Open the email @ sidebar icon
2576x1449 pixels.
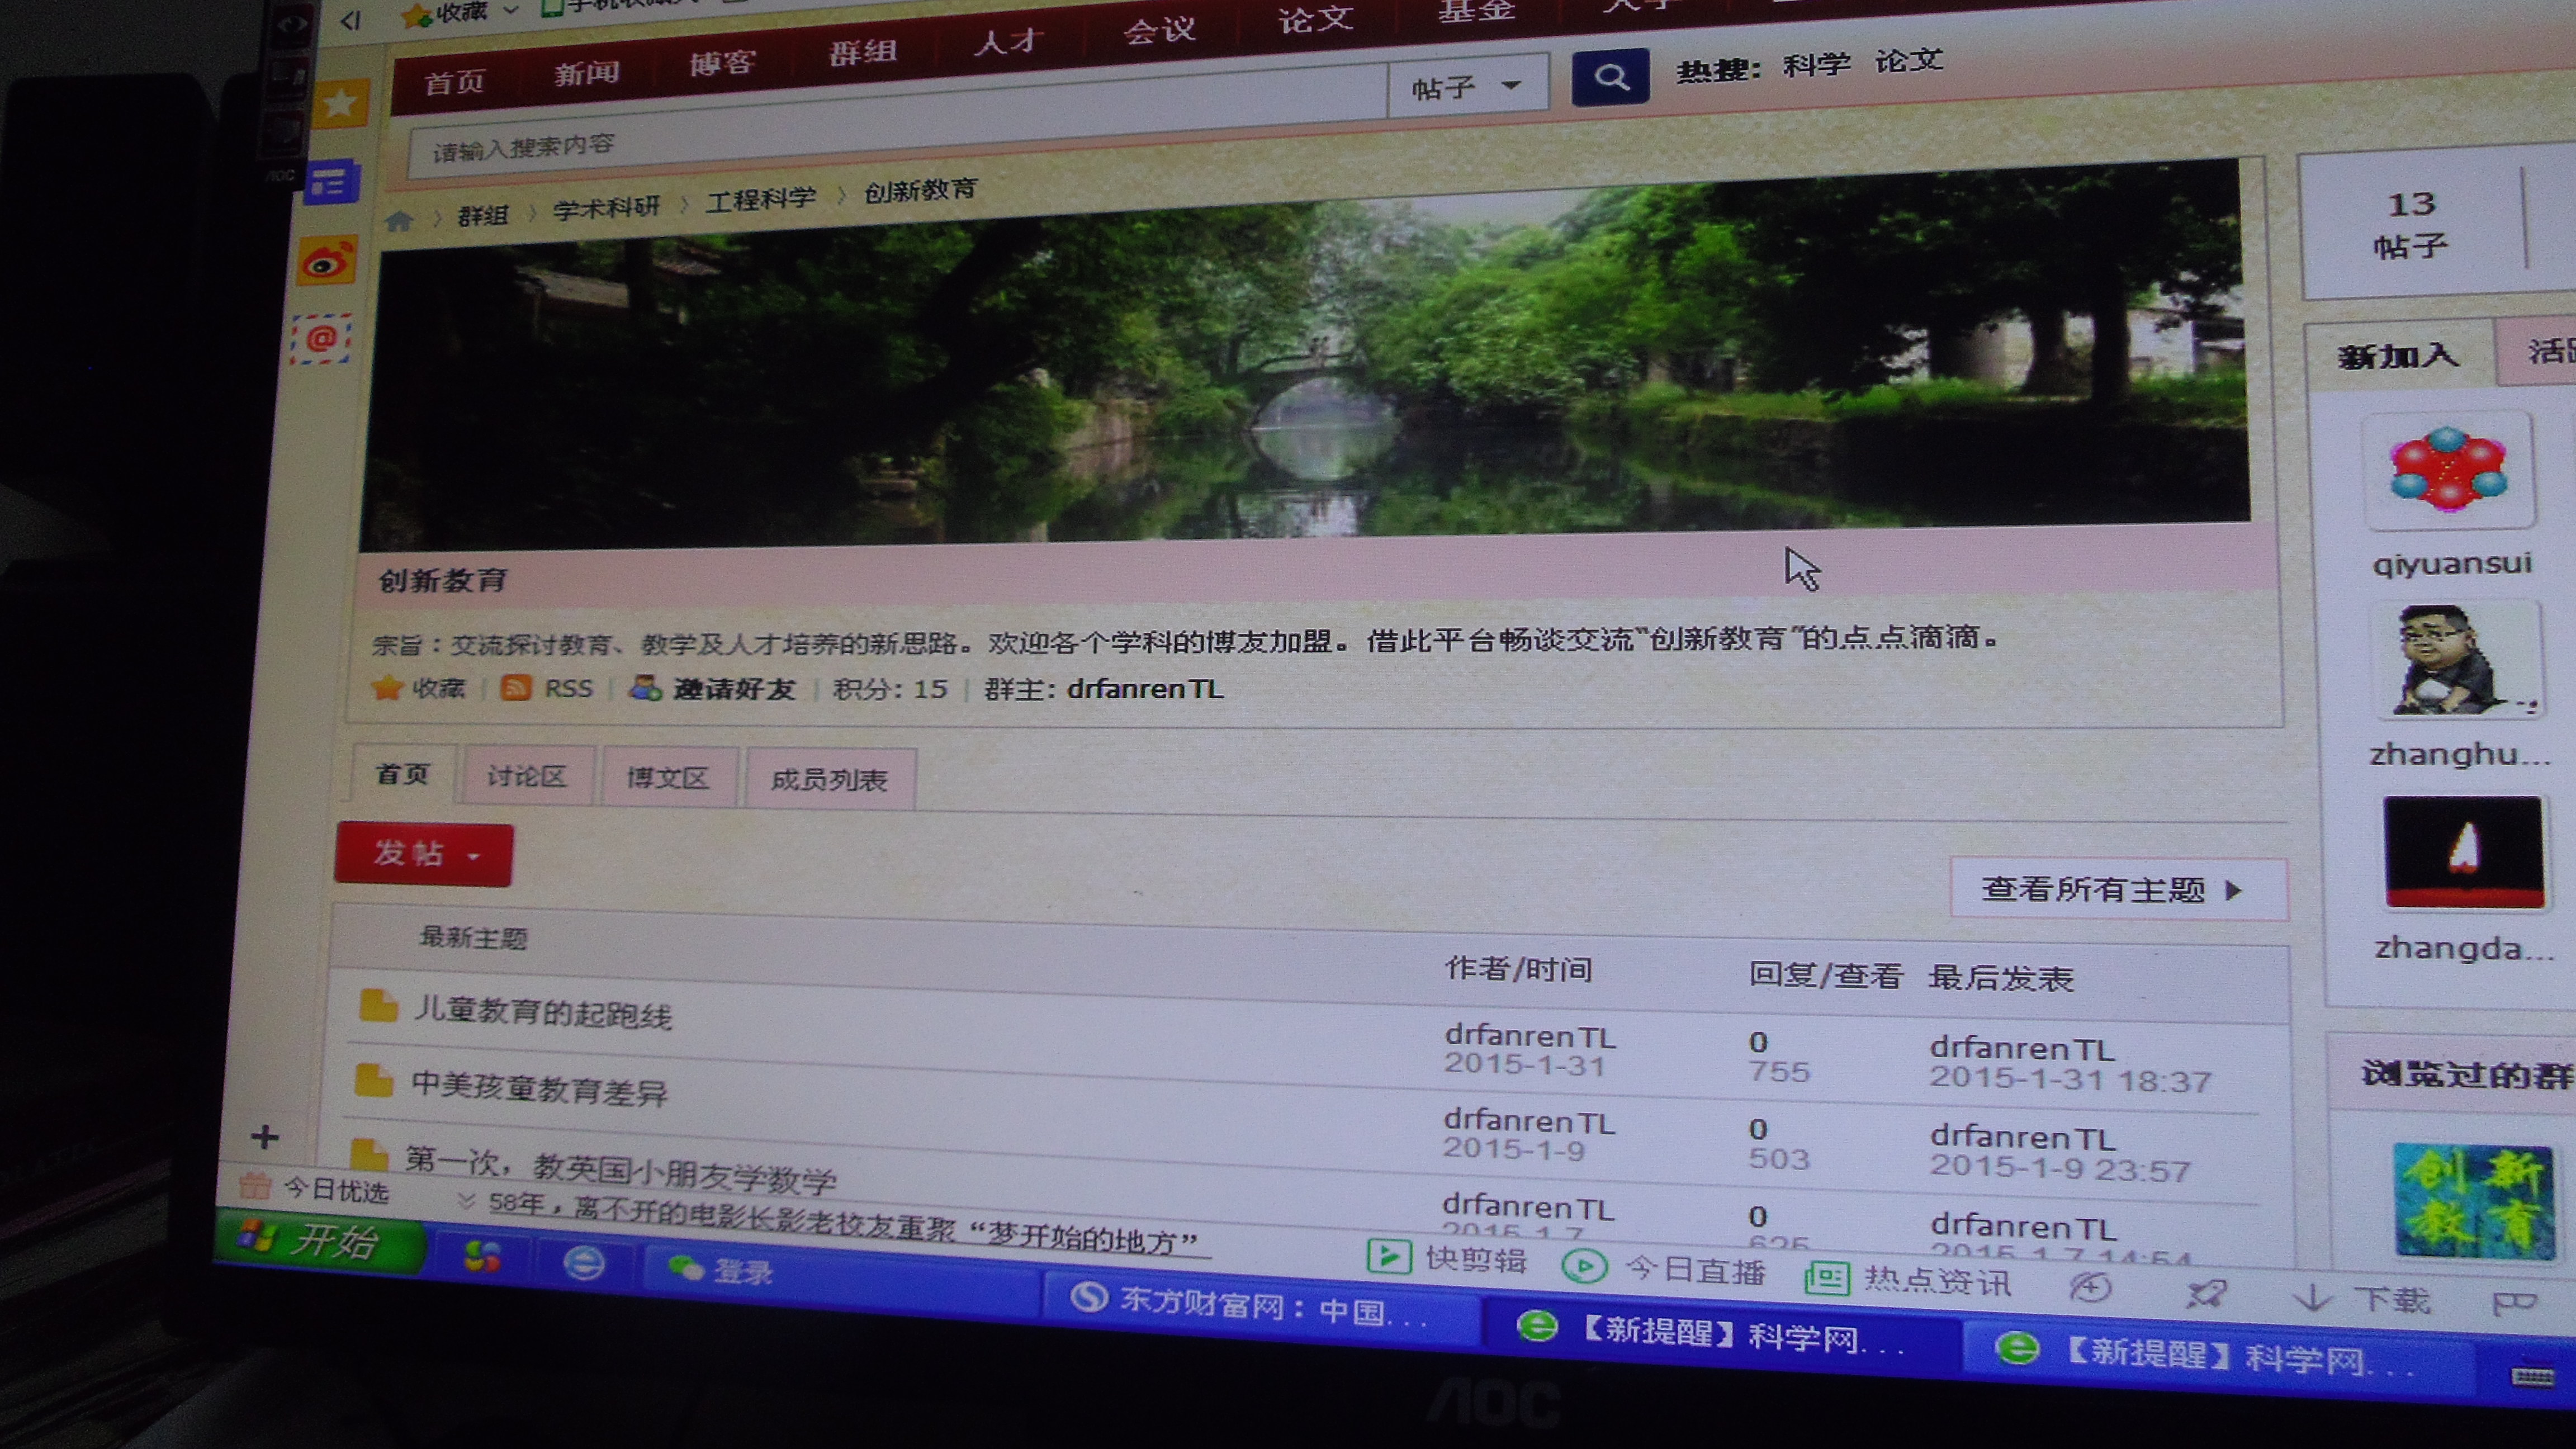321,338
